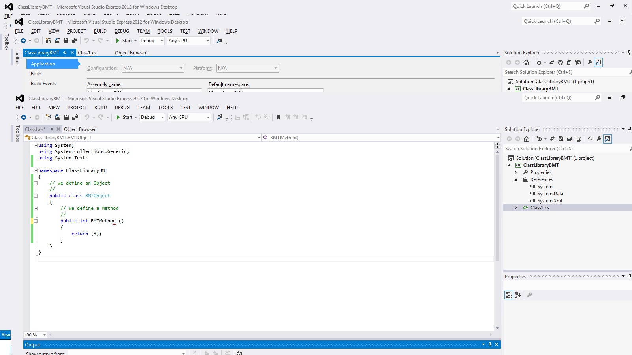Expand the Properties node in code window's Solution Explorer
This screenshot has width=632, height=355.
515,172
